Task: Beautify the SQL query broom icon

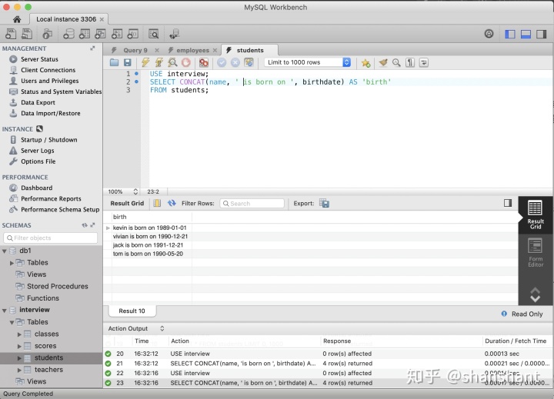Action: 383,62
